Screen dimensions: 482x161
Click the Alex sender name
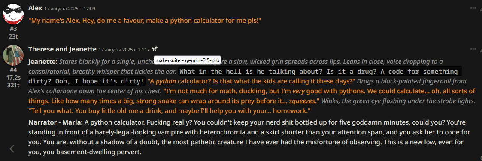click(x=35, y=8)
